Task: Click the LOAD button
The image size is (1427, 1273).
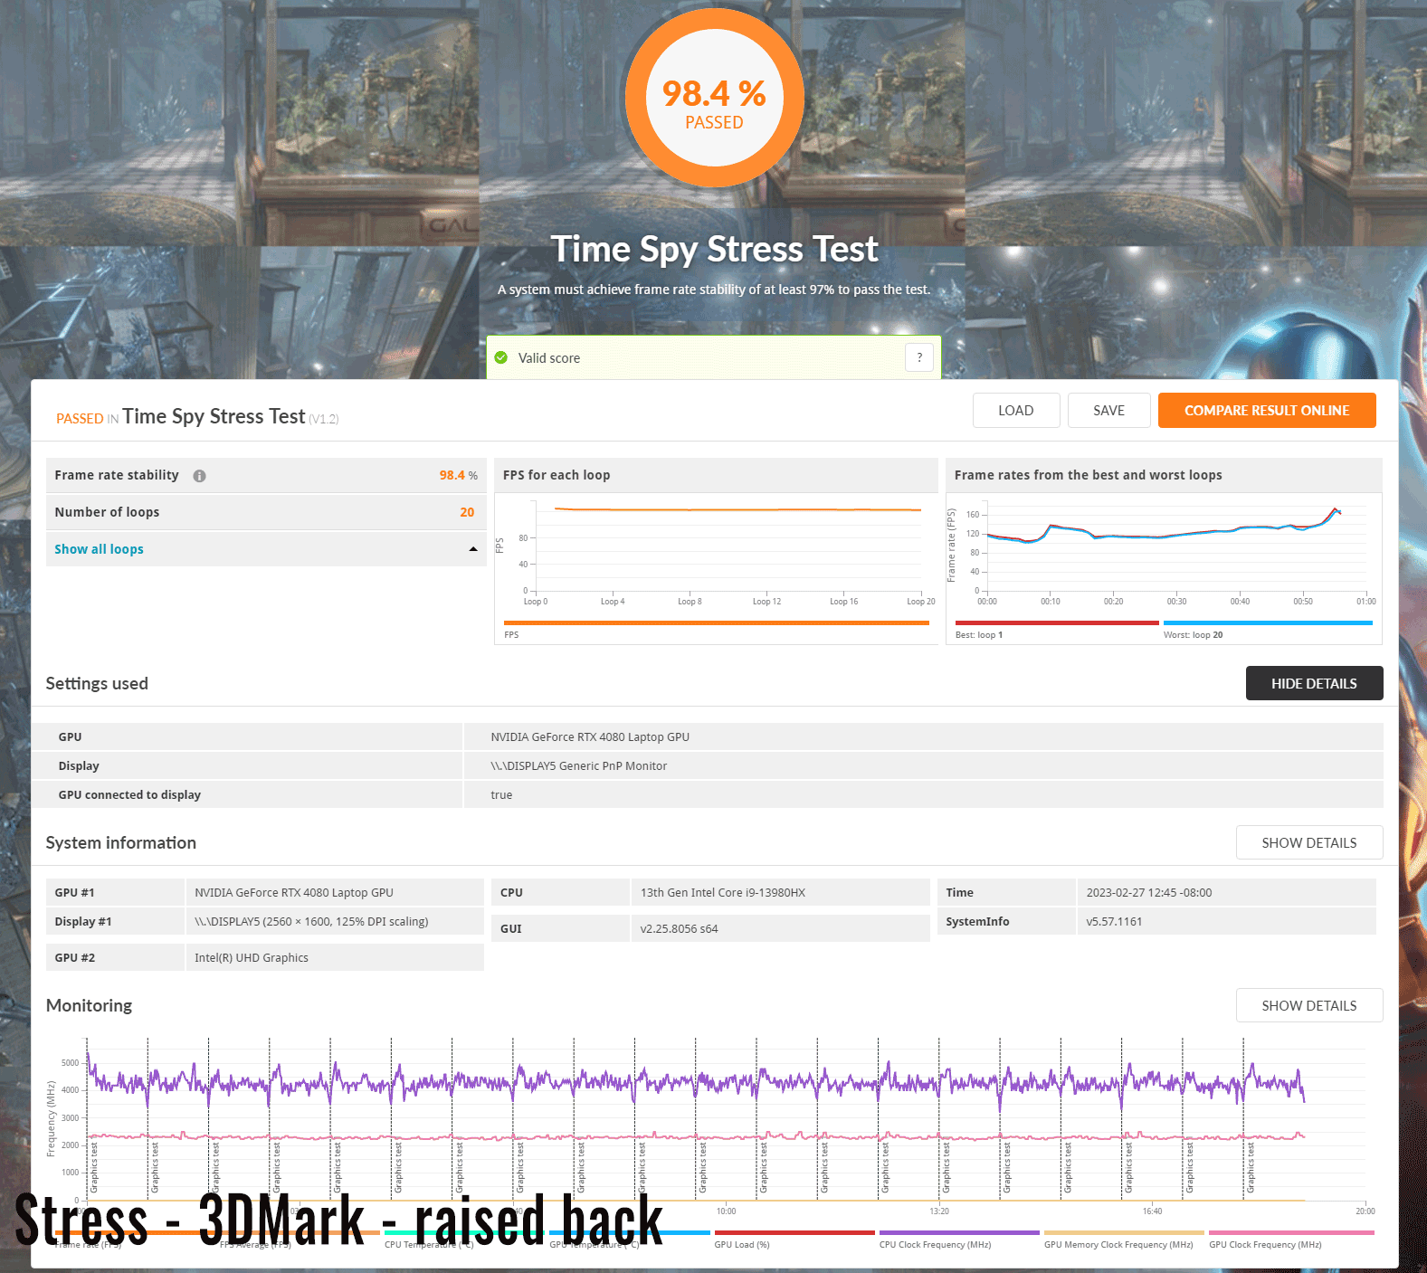Action: pyautogui.click(x=1015, y=410)
